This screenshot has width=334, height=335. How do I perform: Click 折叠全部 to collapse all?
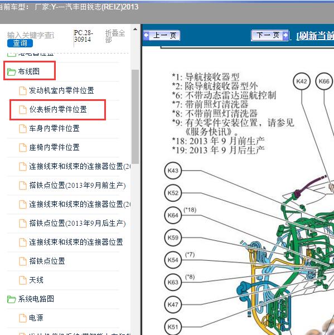click(115, 36)
